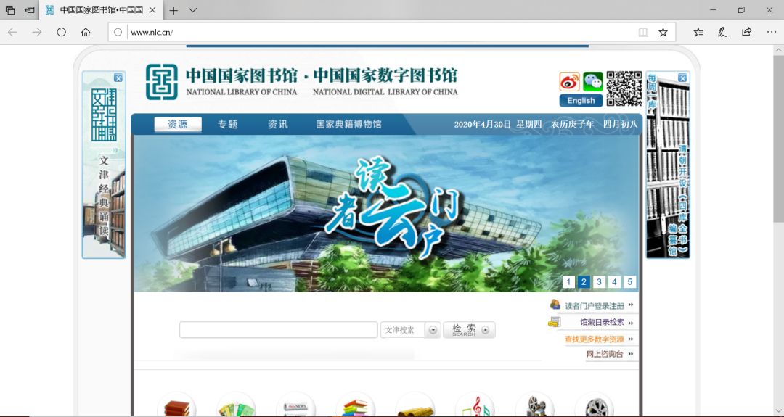
Task: Add page to favorites star
Action: point(663,33)
